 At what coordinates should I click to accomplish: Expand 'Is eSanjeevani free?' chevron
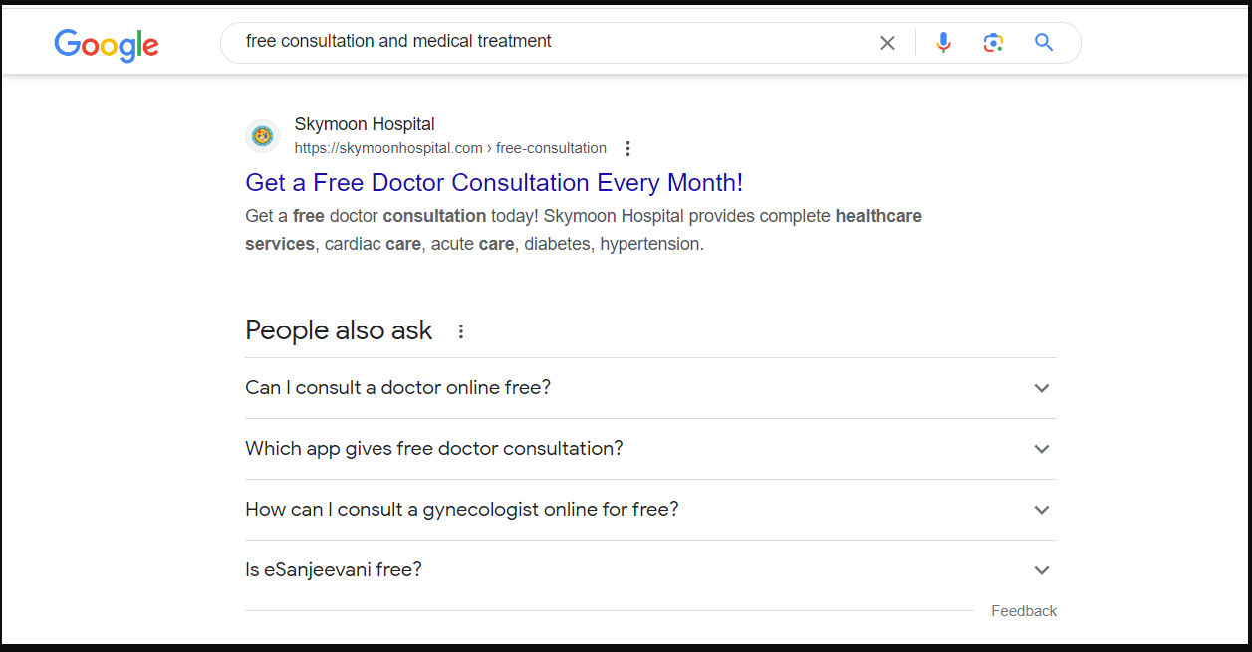[1042, 570]
